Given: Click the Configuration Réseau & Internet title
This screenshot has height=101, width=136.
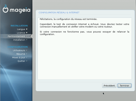Looking at the screenshot, I should (x=59, y=13).
